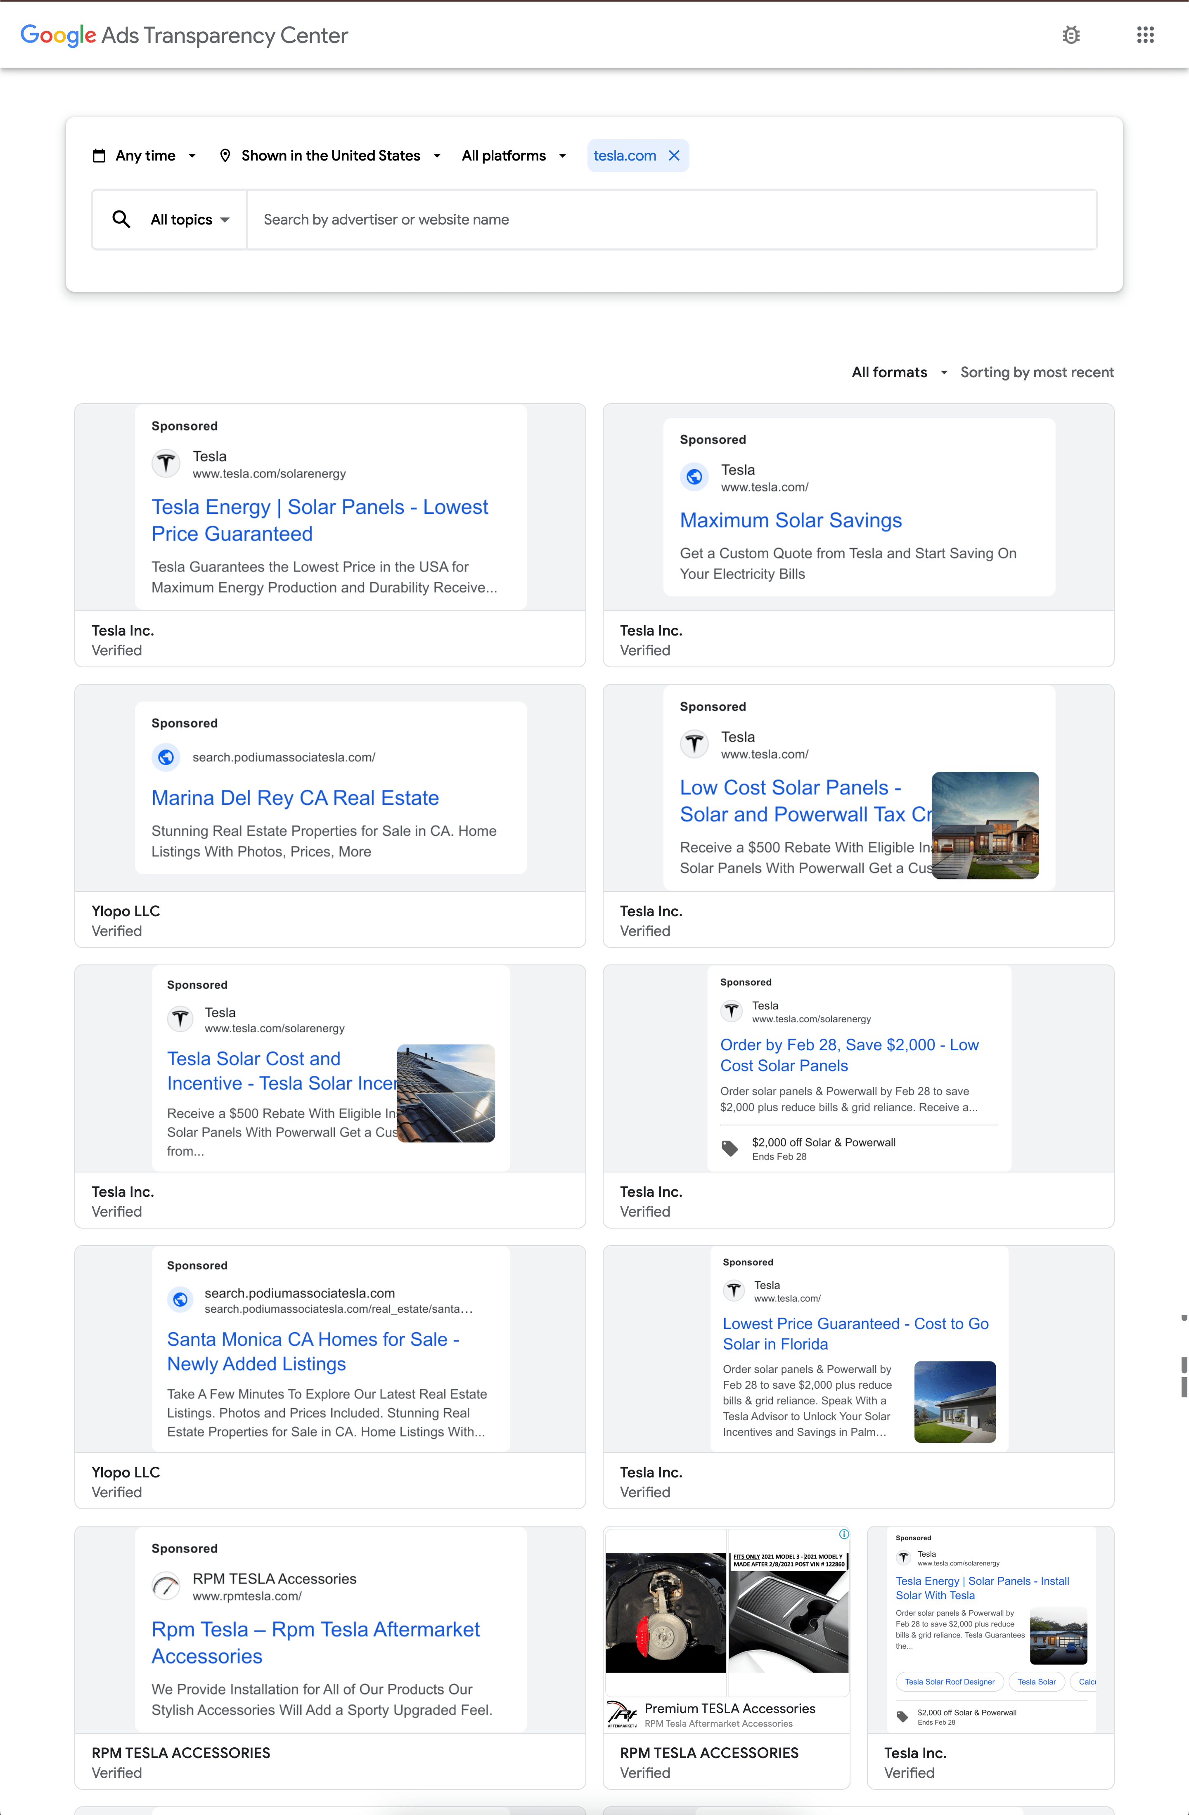
Task: Open Rpm Tesla Aftermarket Accessories headline
Action: pos(316,1642)
